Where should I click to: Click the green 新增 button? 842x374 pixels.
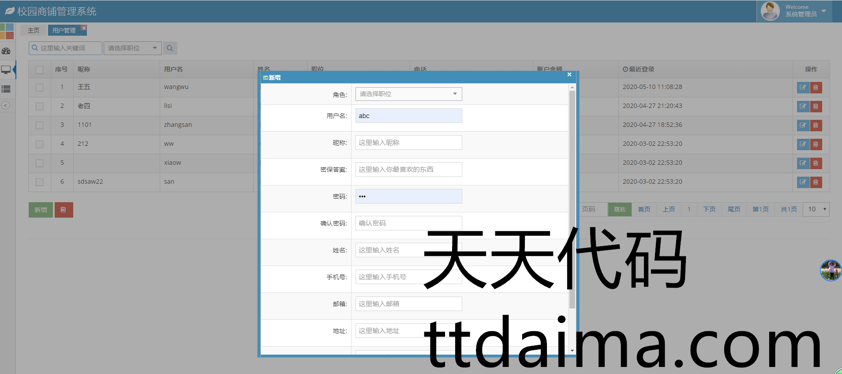pyautogui.click(x=41, y=210)
